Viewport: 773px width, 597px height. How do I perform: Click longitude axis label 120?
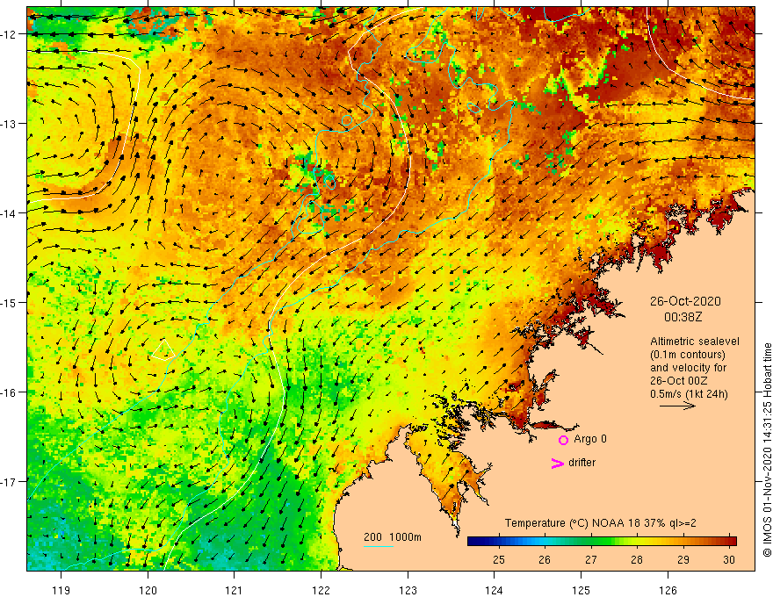pyautogui.click(x=148, y=590)
